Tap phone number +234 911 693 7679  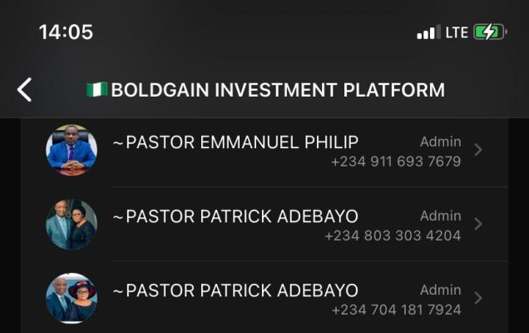click(x=396, y=162)
